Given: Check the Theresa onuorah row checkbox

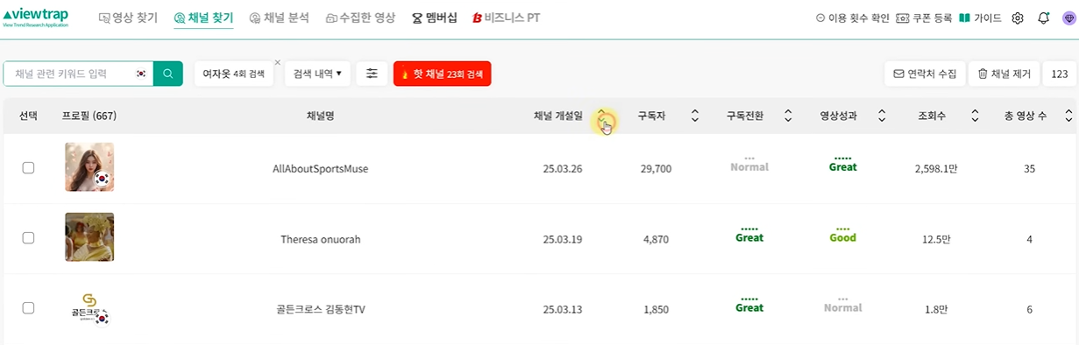Looking at the screenshot, I should (28, 237).
